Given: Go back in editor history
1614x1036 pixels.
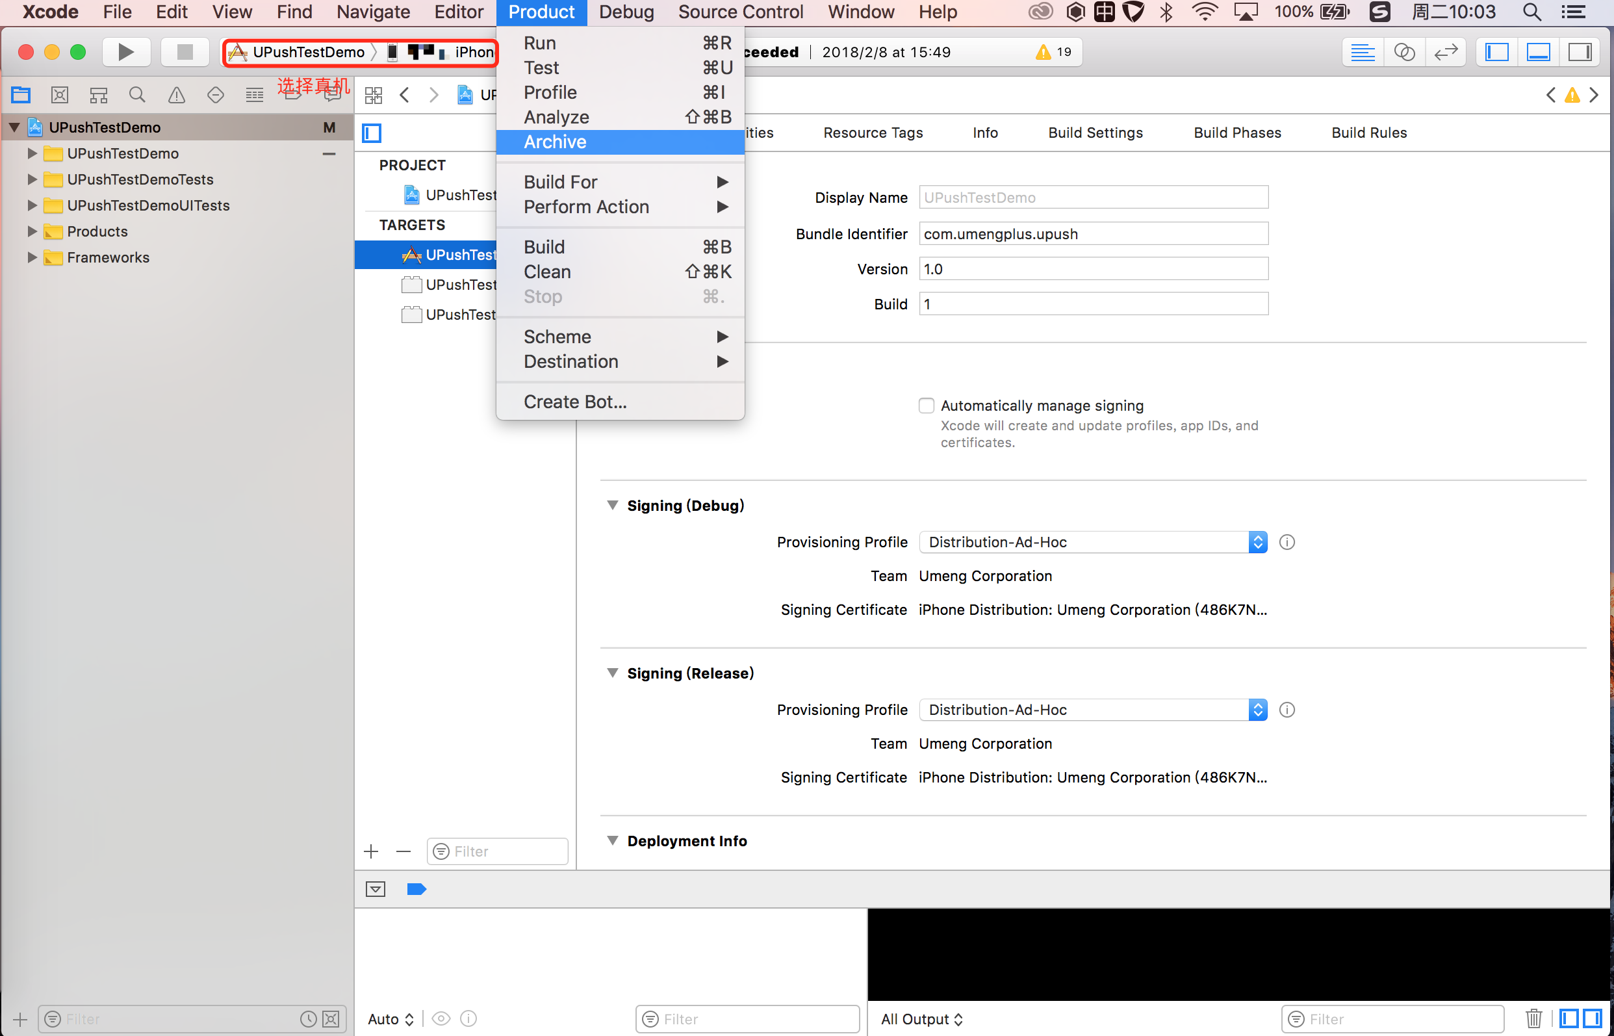Looking at the screenshot, I should tap(404, 95).
